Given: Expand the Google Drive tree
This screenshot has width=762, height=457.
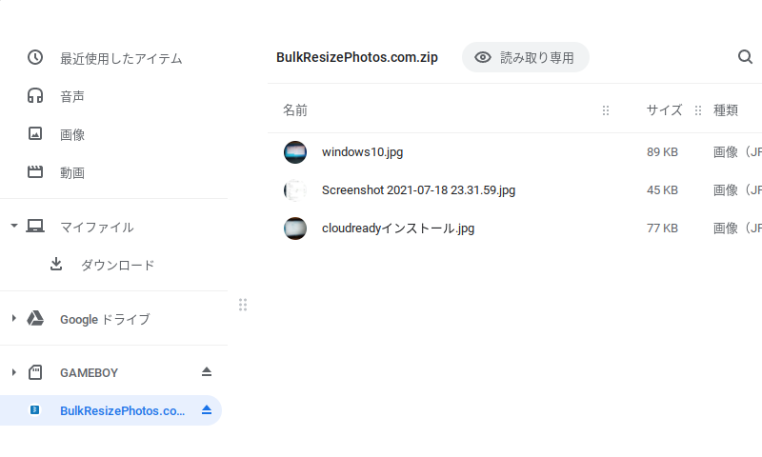Looking at the screenshot, I should tap(14, 319).
